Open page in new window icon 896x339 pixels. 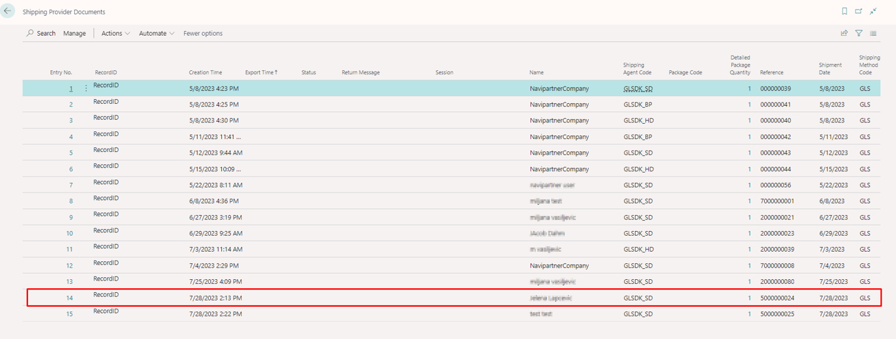(x=859, y=11)
